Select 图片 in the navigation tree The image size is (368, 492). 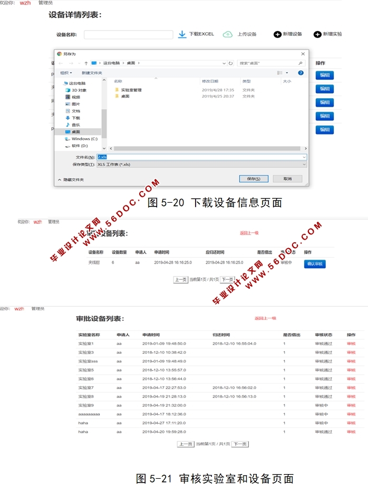pos(73,104)
